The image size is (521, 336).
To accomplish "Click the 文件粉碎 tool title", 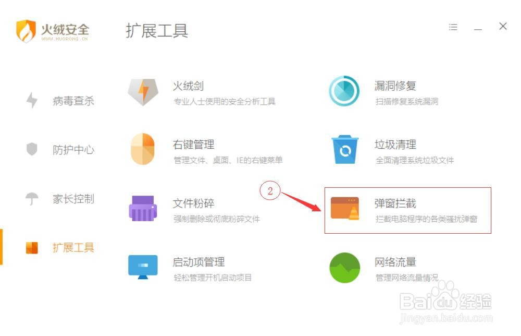I will click(x=193, y=203).
